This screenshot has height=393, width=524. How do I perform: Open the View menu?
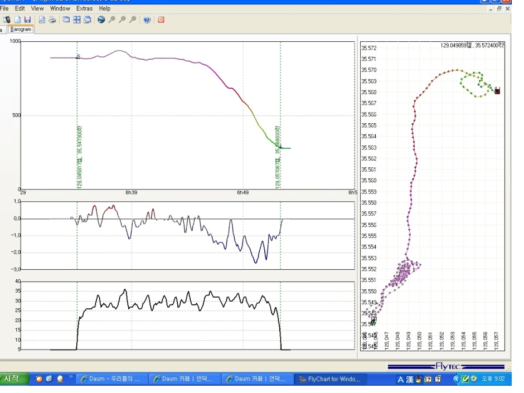click(37, 8)
